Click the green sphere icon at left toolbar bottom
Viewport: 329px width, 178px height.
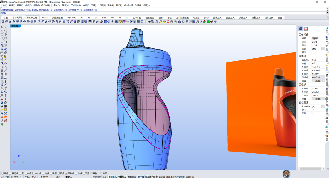(x=2, y=124)
